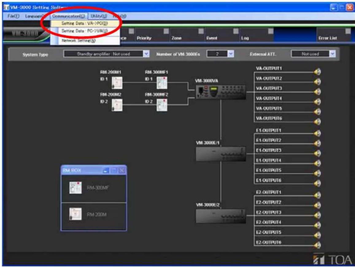Image resolution: width=355 pixels, height=267 pixels.
Task: Toggle the Zone tab status square
Action: [x=201, y=31]
